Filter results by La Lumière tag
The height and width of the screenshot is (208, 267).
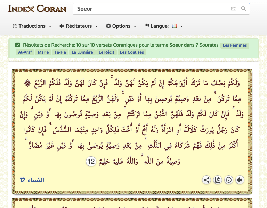click(82, 52)
